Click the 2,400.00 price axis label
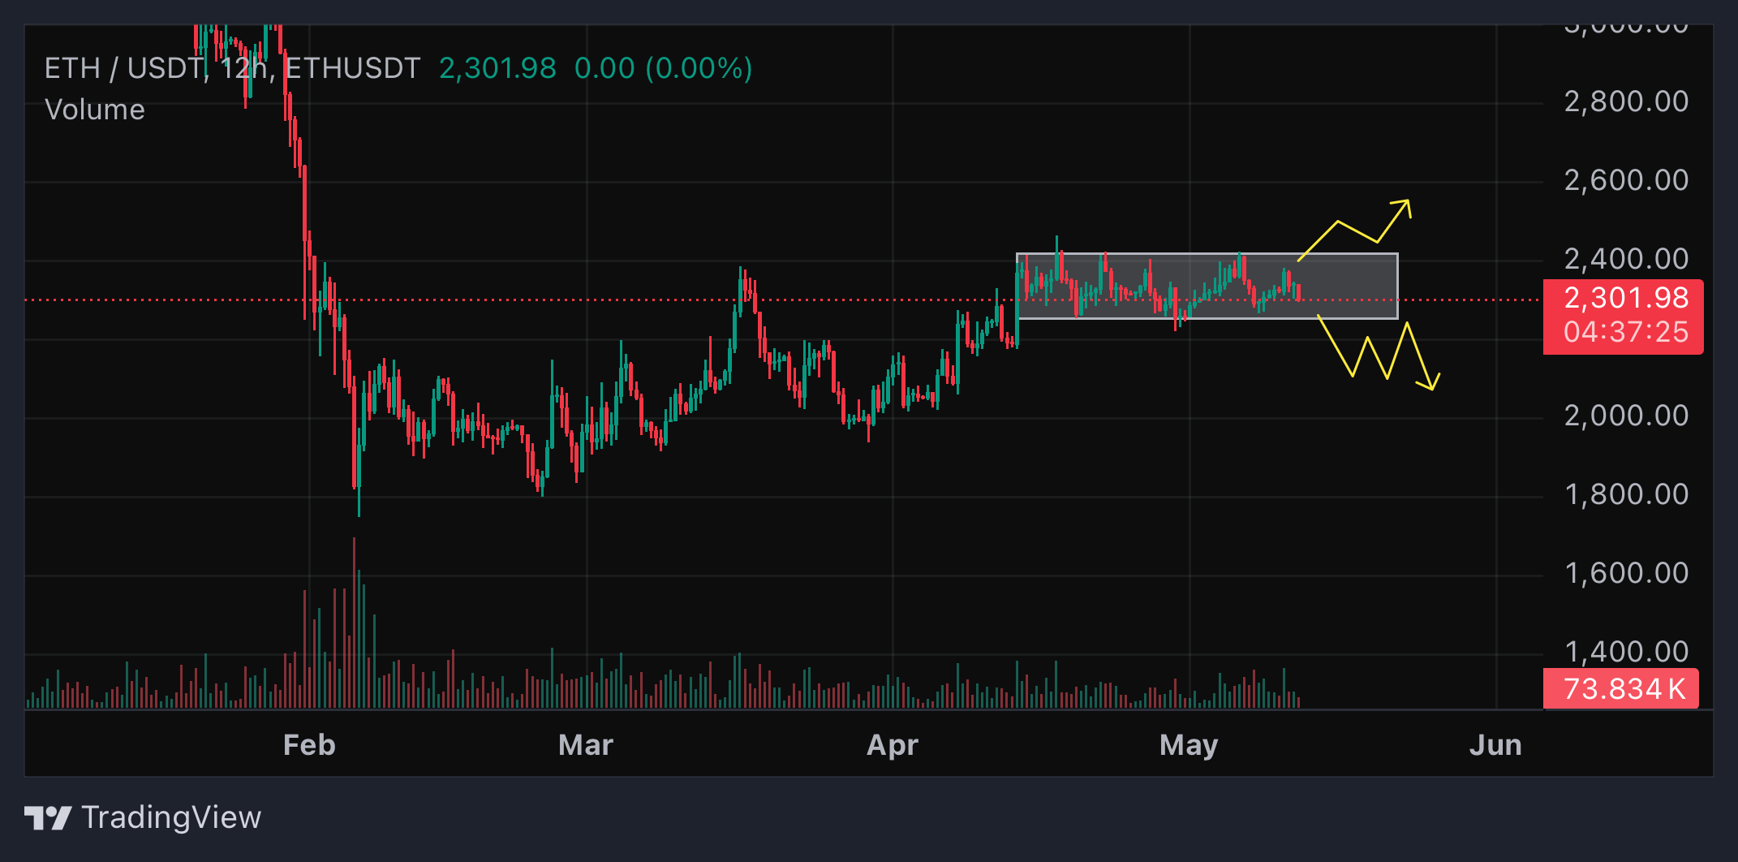Screen dimensions: 1738x862 pos(1626,259)
